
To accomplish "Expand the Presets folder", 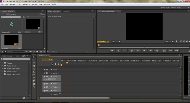I will [x=2, y=63].
